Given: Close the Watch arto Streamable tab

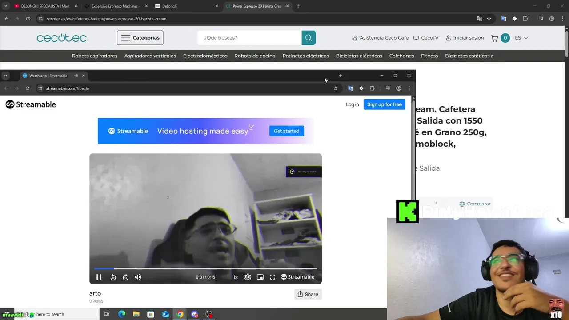Looking at the screenshot, I should tap(83, 76).
